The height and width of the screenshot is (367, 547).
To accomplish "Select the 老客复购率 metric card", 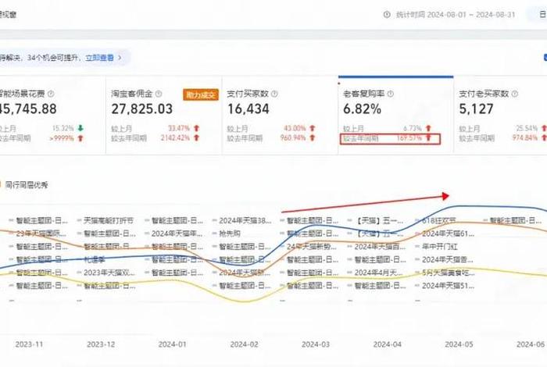I will pos(395,115).
